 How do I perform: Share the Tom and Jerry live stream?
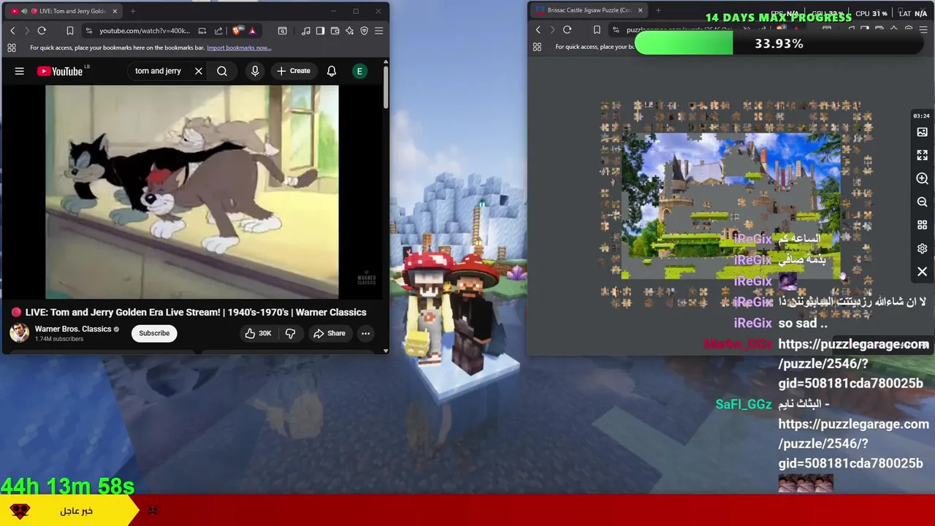pos(329,333)
